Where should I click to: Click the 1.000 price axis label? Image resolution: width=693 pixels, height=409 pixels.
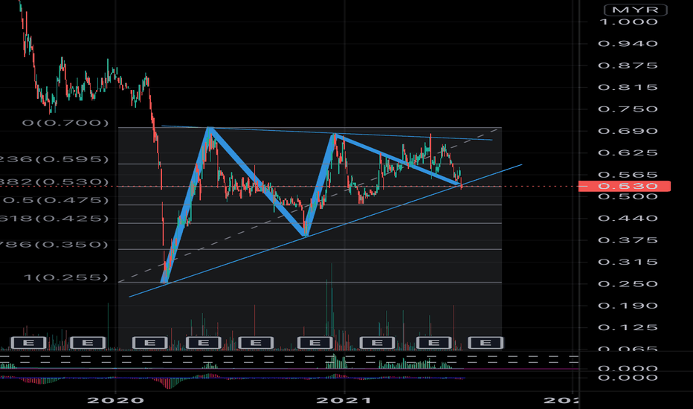coord(628,22)
